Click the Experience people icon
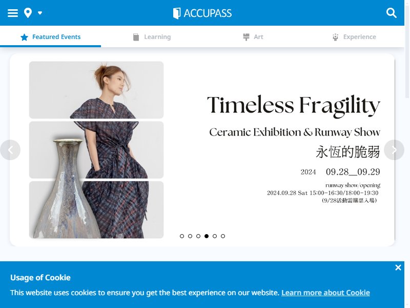 coord(336,37)
